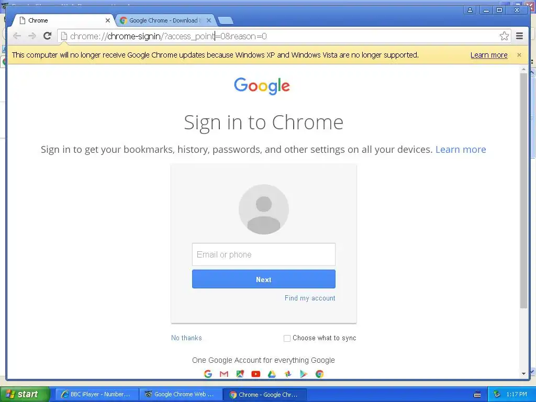Screen dimensions: 536x402
Task: Click the scrollbar down arrow
Action: [x=523, y=374]
